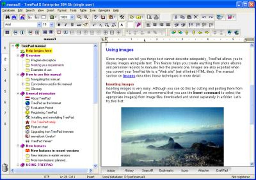Follow the Images hyperlink in article
256x180 pixels.
coord(129,76)
